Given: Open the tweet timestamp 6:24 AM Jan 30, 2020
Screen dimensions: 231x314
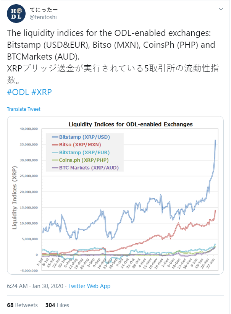Looking at the screenshot, I should coord(35,286).
